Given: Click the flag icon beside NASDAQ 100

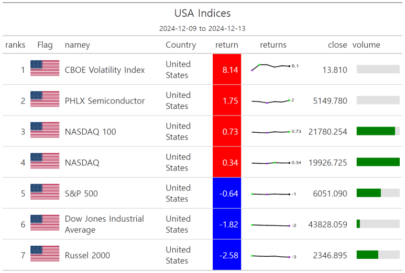Looking at the screenshot, I should pyautogui.click(x=45, y=130).
